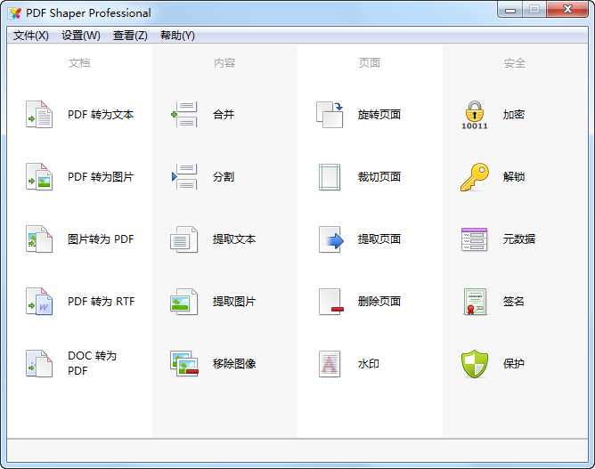This screenshot has width=595, height=469.
Task: Click the PDF 转为文本 document icon
Action: click(x=39, y=115)
